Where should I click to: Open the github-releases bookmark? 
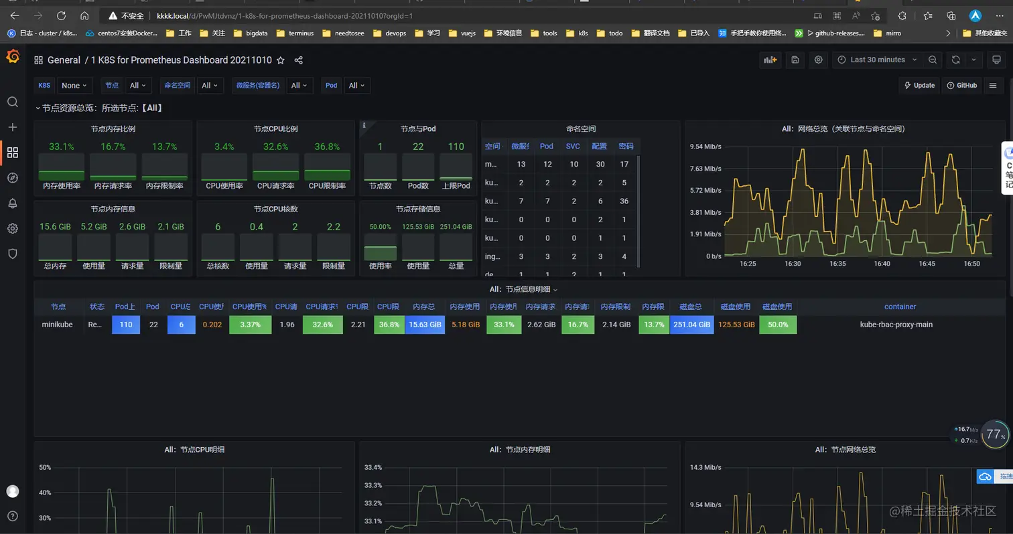[830, 33]
